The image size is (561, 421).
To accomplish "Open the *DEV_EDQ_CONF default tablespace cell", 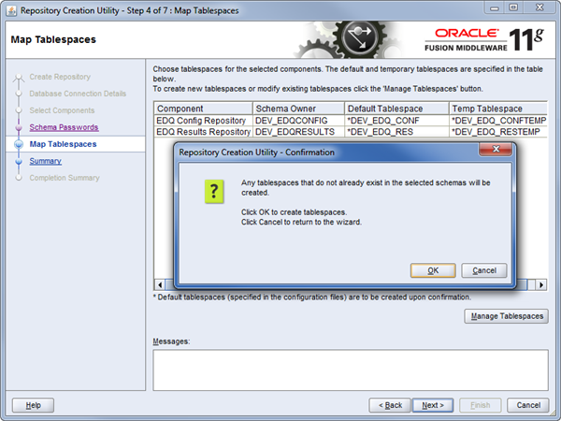I will 396,121.
